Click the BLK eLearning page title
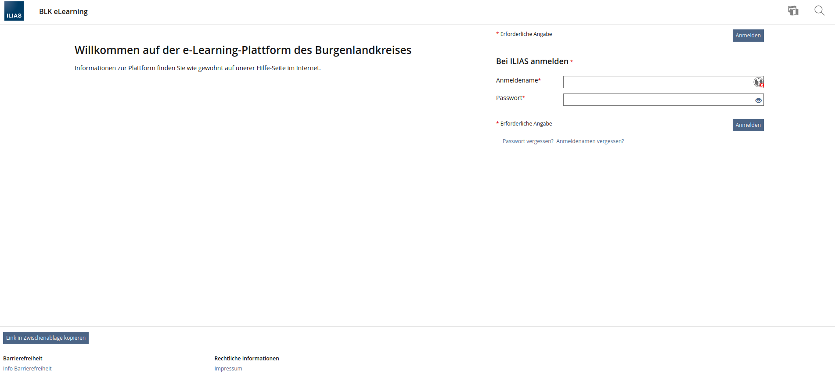Screen dimensions: 835x381 click(x=63, y=11)
